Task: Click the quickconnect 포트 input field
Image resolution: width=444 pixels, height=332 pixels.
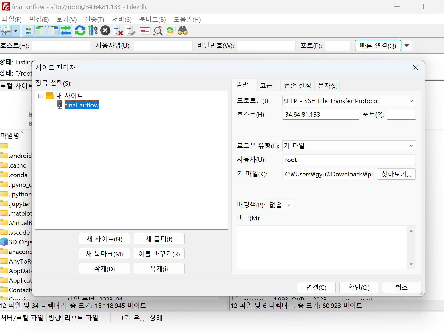Action: point(338,46)
